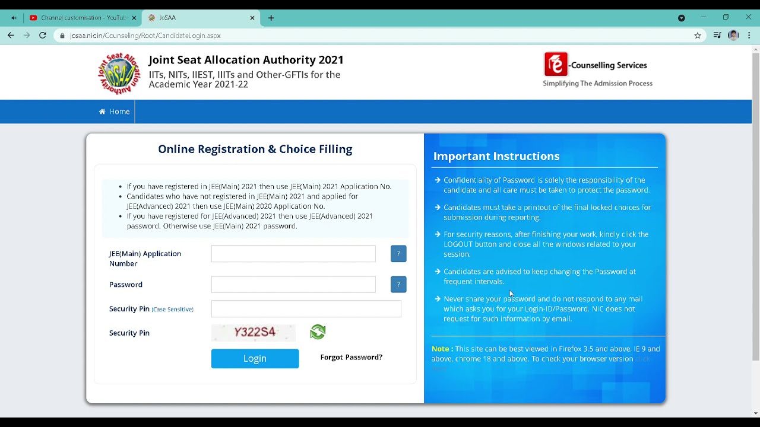Show help for JEE(Main) Application Number
Viewport: 760px width, 427px height.
[398, 254]
